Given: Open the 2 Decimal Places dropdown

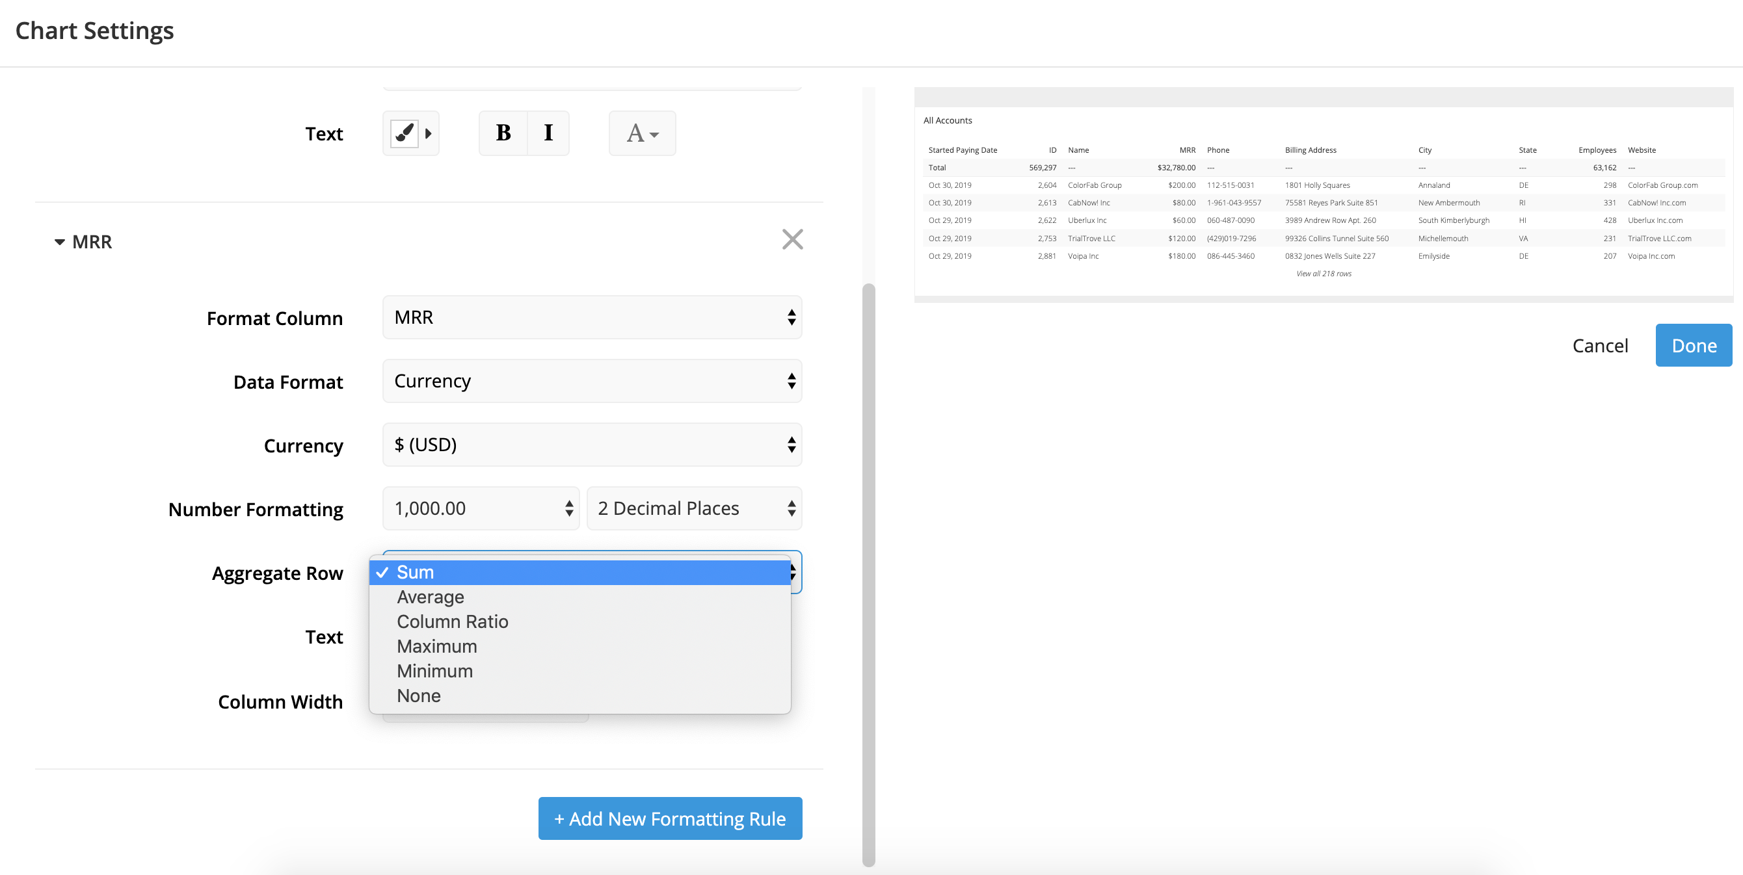Looking at the screenshot, I should (x=694, y=508).
